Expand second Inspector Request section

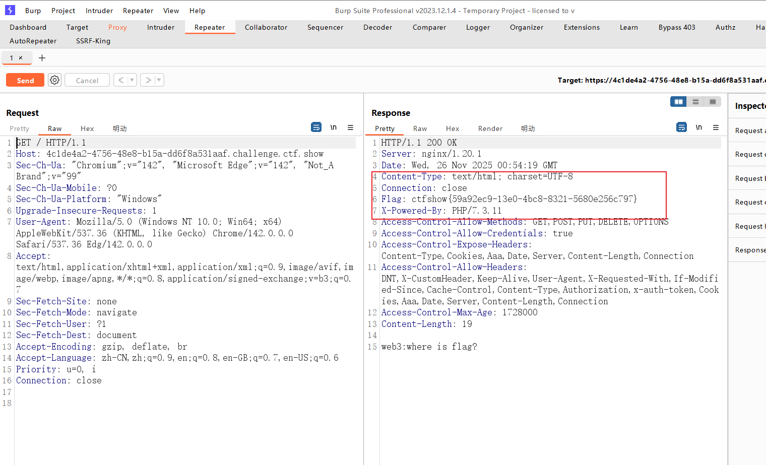tap(747, 154)
